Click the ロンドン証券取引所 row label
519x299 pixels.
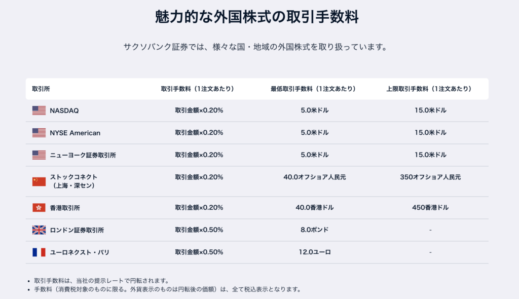click(77, 230)
